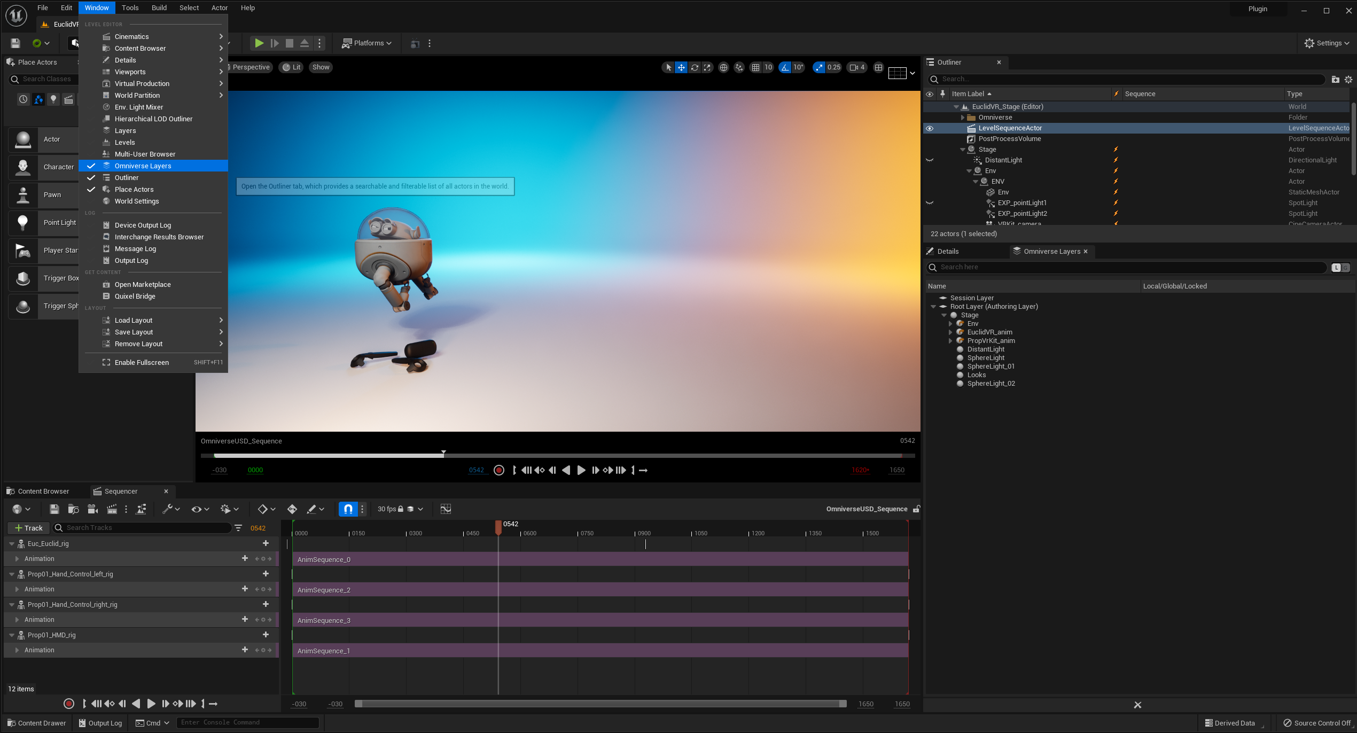Click the Outliner settings gear icon

pyautogui.click(x=1348, y=80)
